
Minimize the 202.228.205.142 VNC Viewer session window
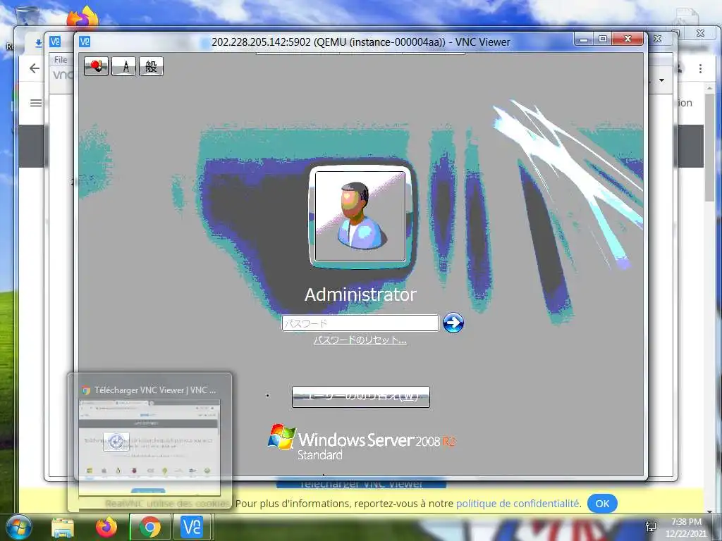[584, 39]
